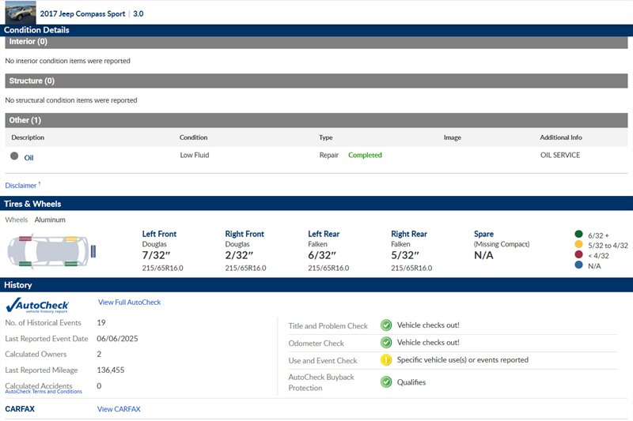Viewport: 633px width, 421px height.
Task: Click the yellow warning icon for Use and Event Check
Action: point(386,360)
